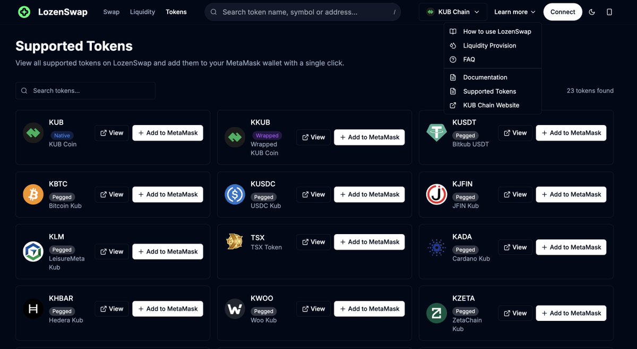
Task: Click the TSX Token logo
Action: pyautogui.click(x=235, y=242)
